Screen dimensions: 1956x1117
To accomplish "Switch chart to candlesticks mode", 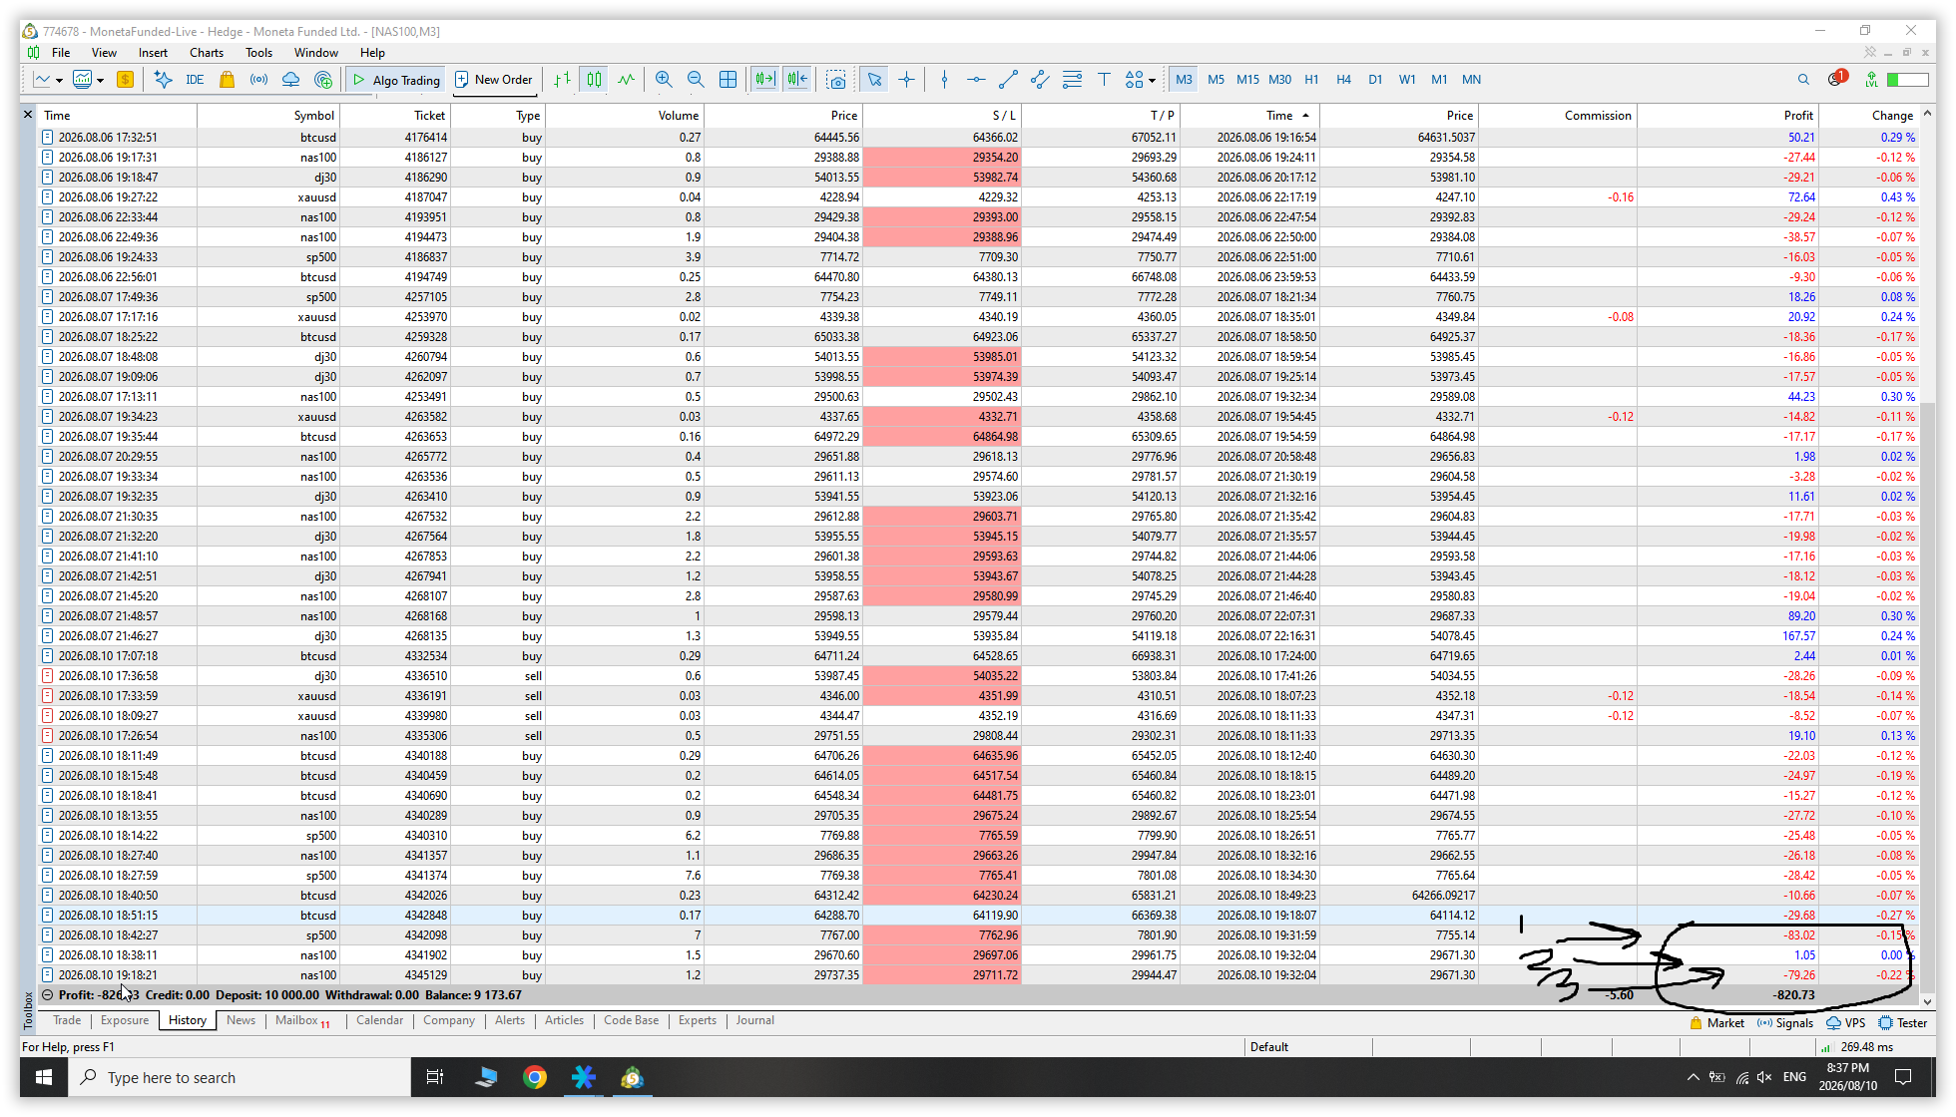I will pyautogui.click(x=594, y=80).
